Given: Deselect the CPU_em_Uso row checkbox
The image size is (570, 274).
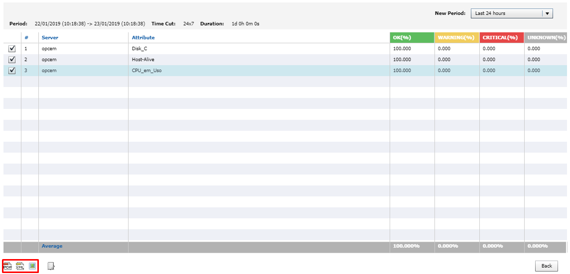Looking at the screenshot, I should pos(12,71).
